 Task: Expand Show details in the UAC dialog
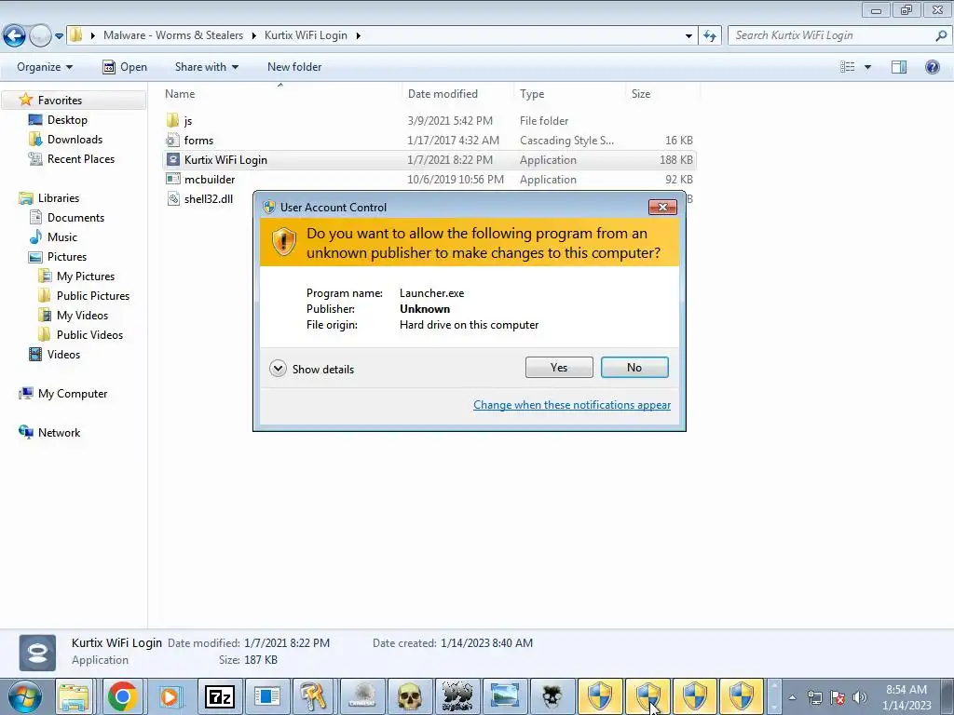312,369
